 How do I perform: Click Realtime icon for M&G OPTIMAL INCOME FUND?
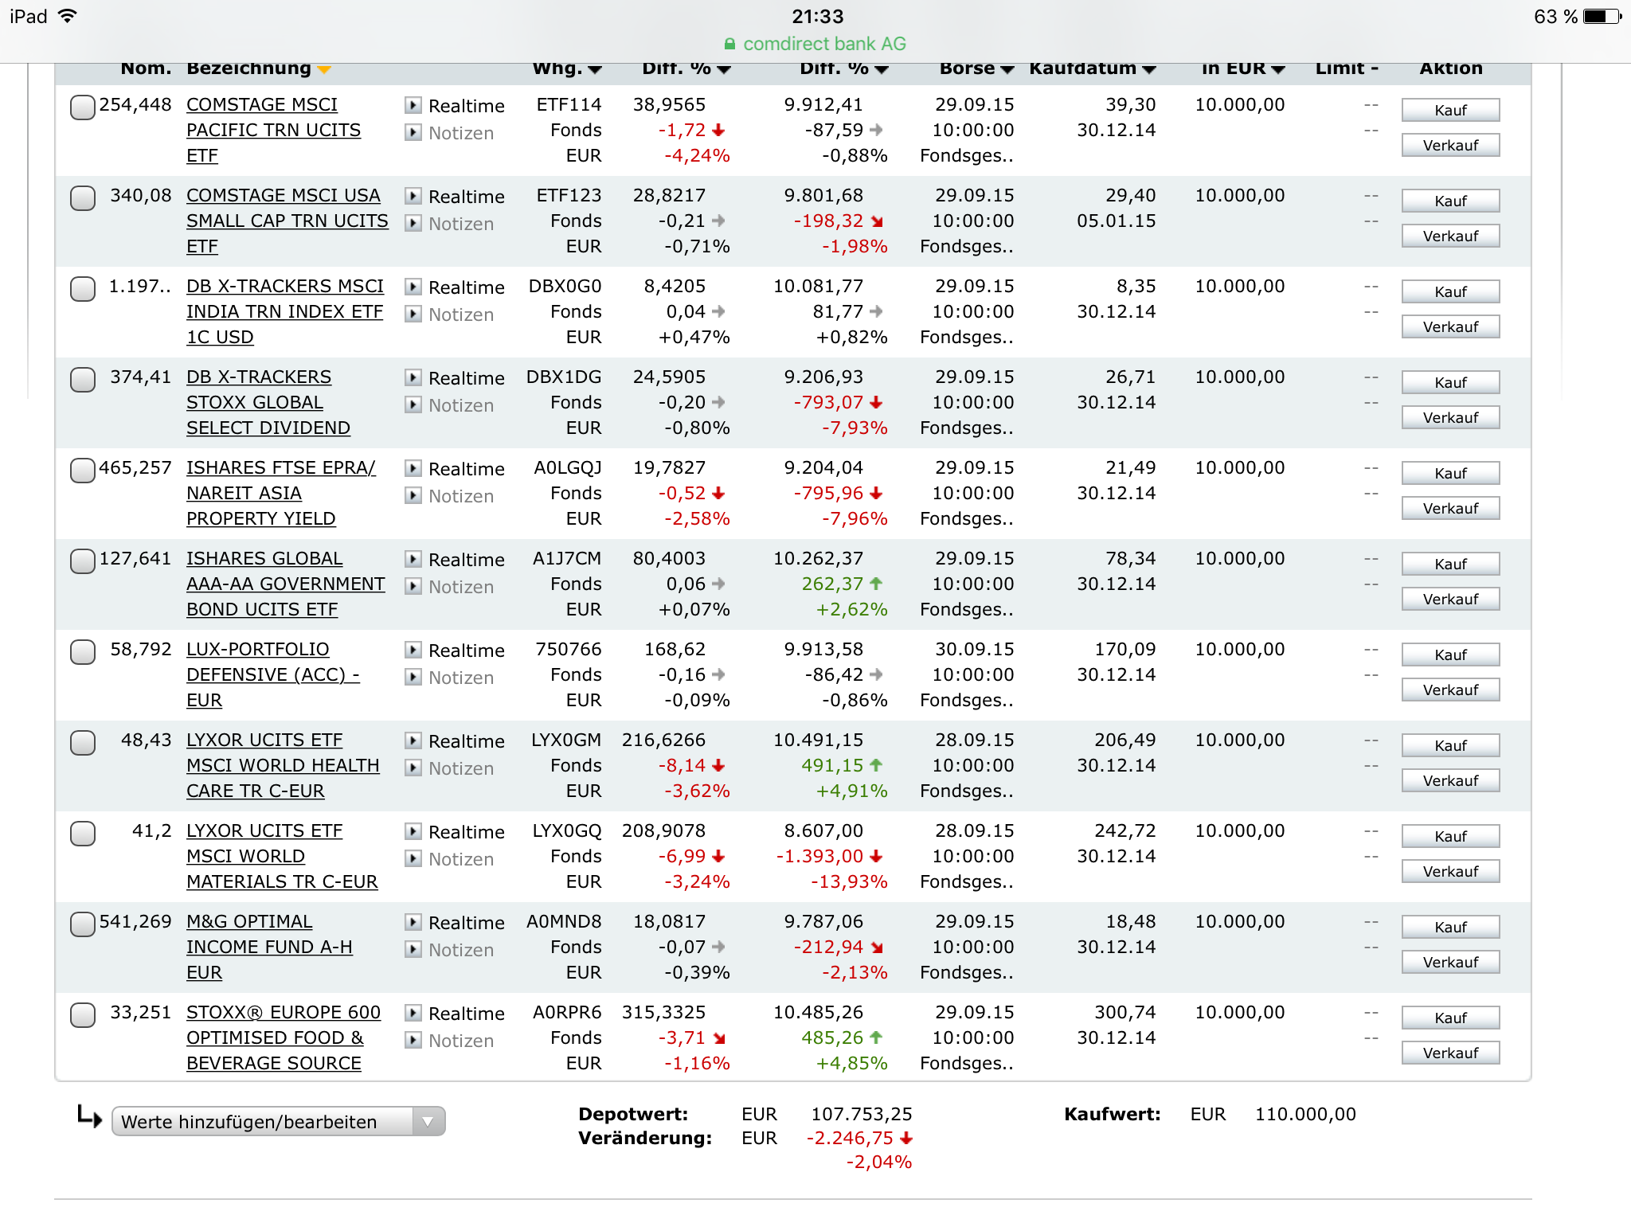(413, 922)
